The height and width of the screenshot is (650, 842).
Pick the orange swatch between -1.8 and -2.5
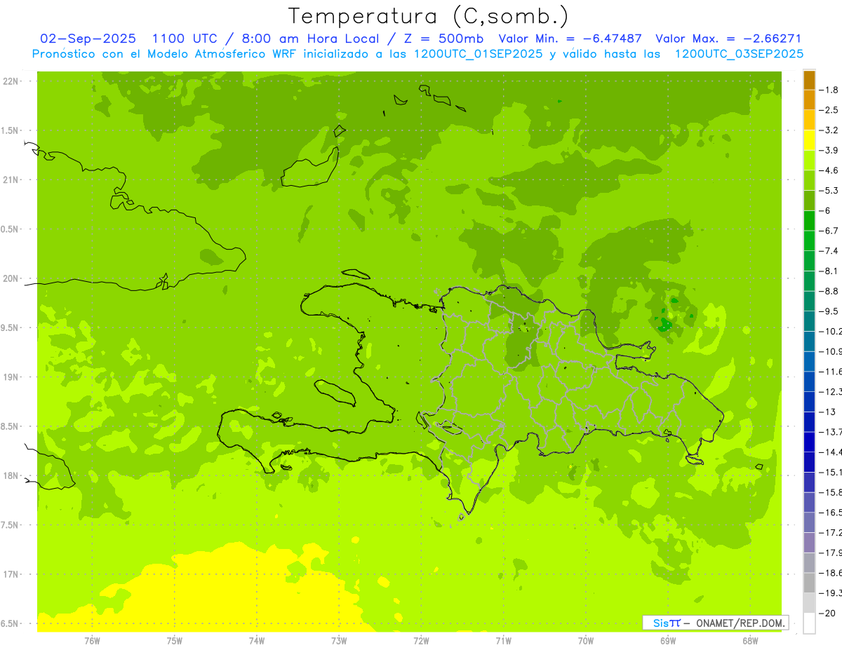(809, 100)
